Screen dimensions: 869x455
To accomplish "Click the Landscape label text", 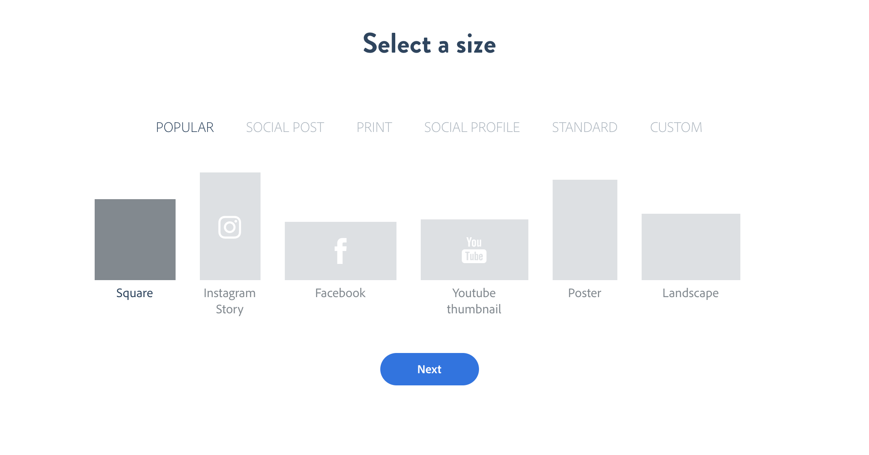I will coord(691,293).
